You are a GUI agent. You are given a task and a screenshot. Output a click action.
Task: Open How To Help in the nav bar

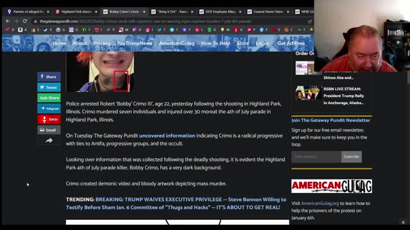[215, 43]
